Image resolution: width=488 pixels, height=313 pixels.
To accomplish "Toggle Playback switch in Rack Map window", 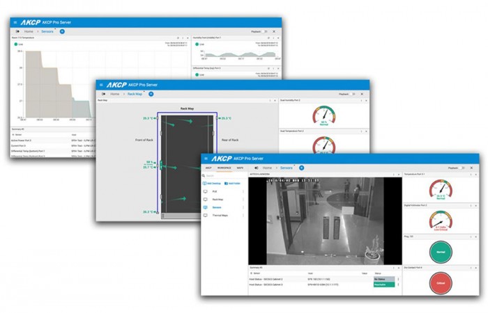I will tap(354, 93).
